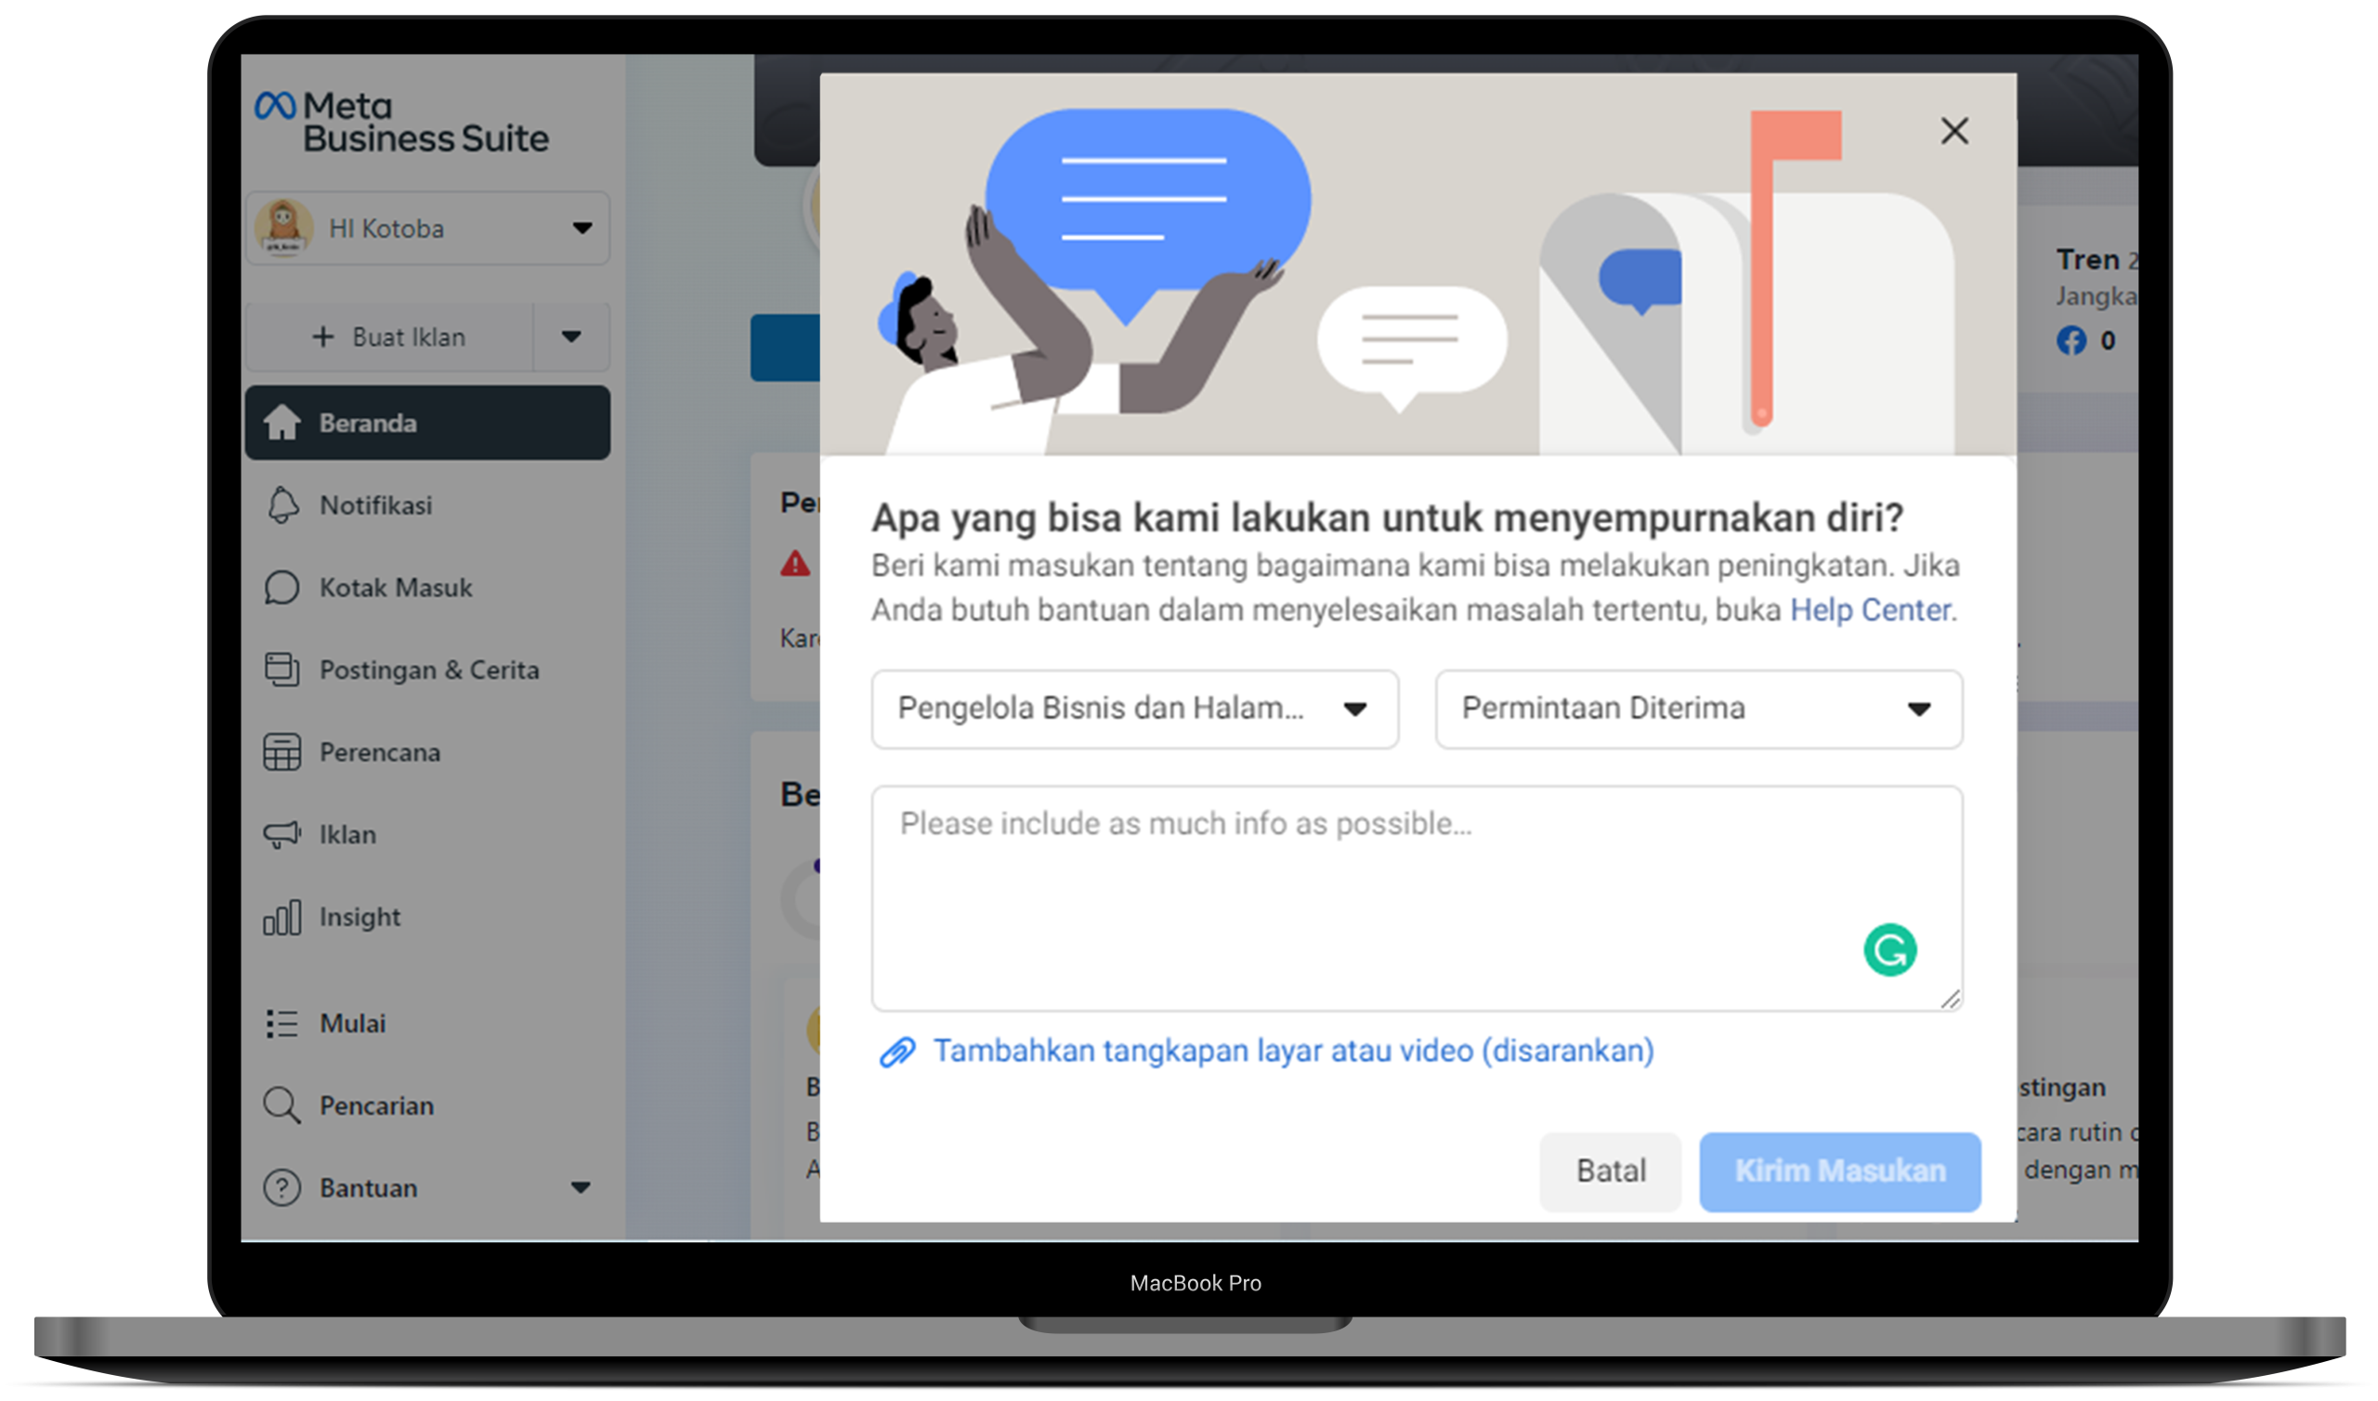Image resolution: width=2378 pixels, height=1401 pixels.
Task: Click the Mulai (Get Started) menu item
Action: click(352, 1022)
